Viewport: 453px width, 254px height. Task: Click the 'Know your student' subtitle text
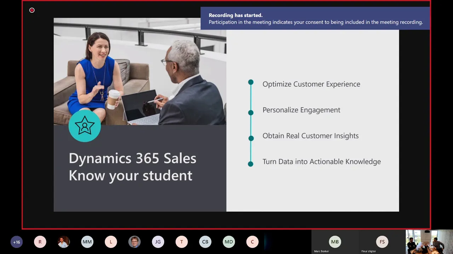pyautogui.click(x=131, y=175)
